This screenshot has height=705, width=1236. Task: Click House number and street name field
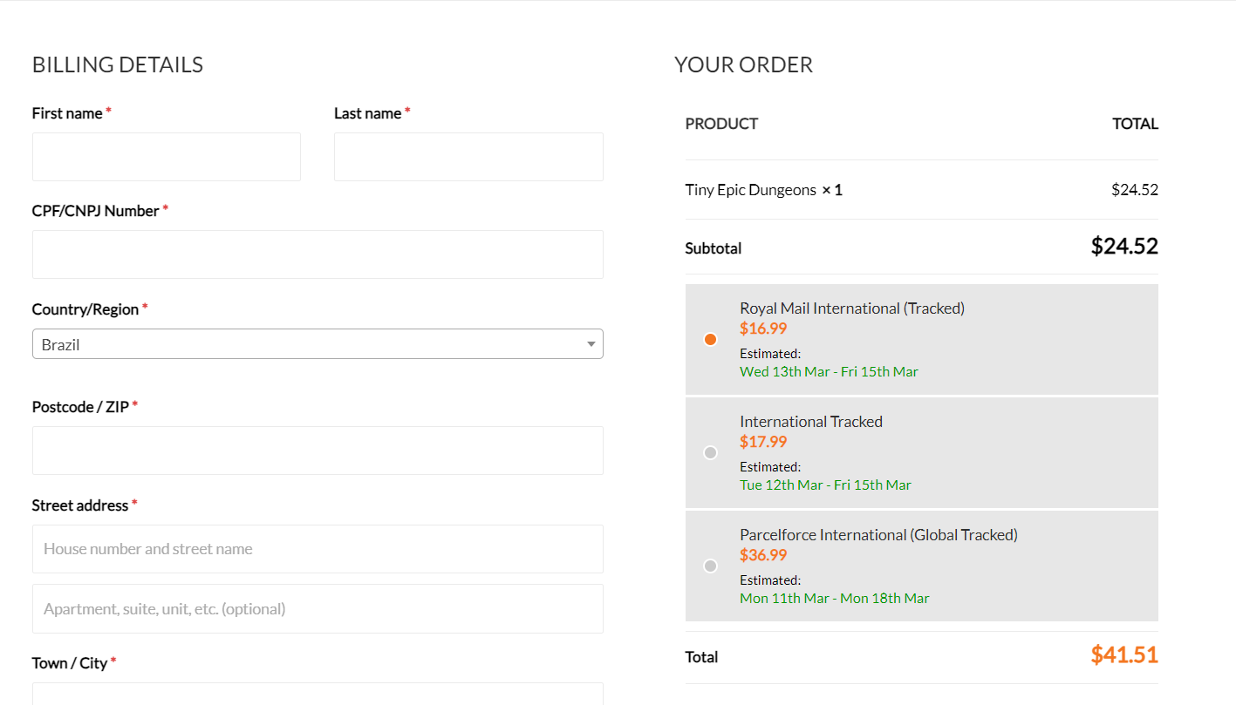pyautogui.click(x=317, y=549)
